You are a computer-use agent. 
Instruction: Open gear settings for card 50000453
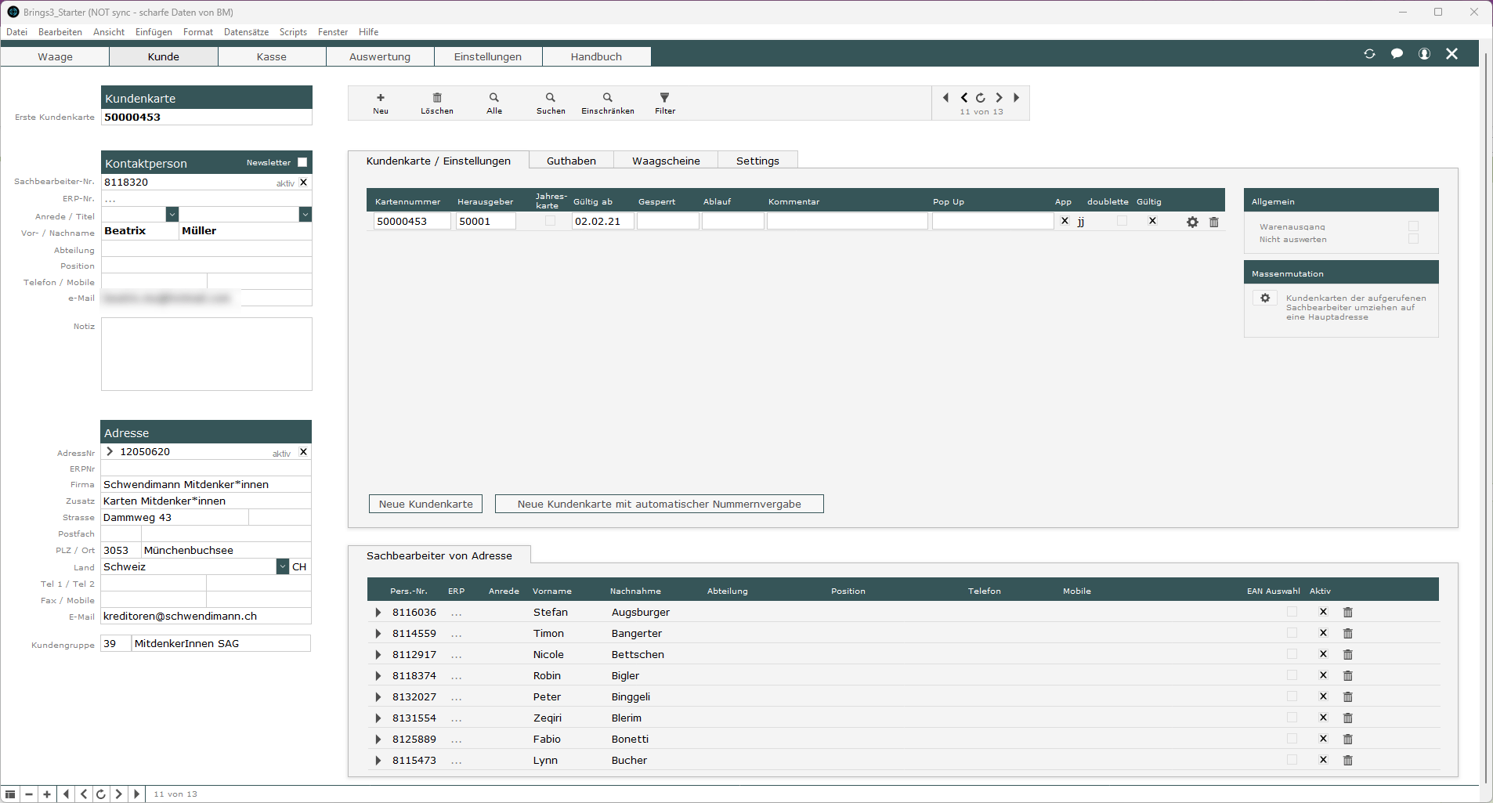(x=1192, y=222)
